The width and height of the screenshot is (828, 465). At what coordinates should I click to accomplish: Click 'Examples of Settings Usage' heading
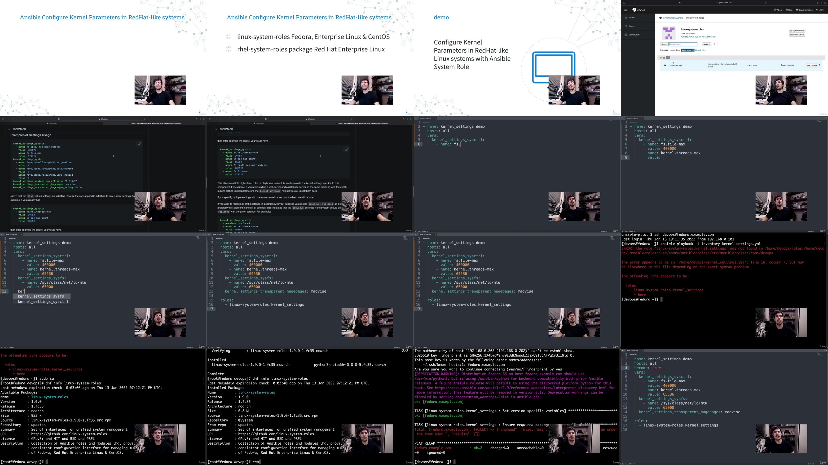point(31,135)
